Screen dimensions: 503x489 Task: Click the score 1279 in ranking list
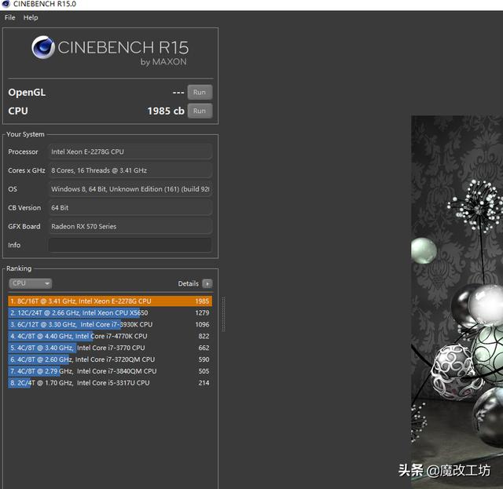202,312
